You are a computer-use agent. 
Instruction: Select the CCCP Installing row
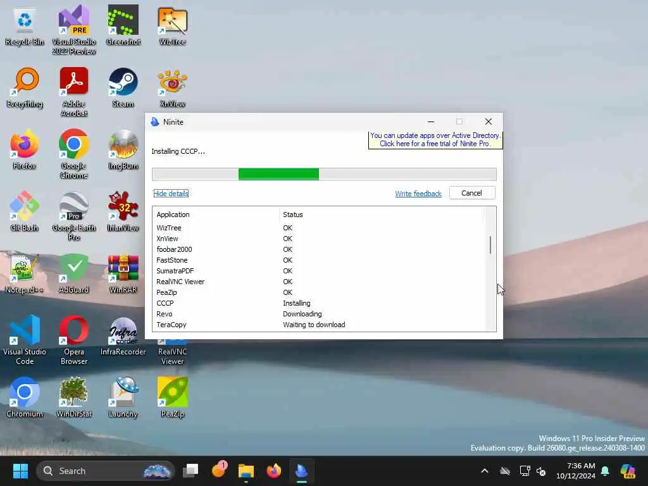tap(318, 303)
